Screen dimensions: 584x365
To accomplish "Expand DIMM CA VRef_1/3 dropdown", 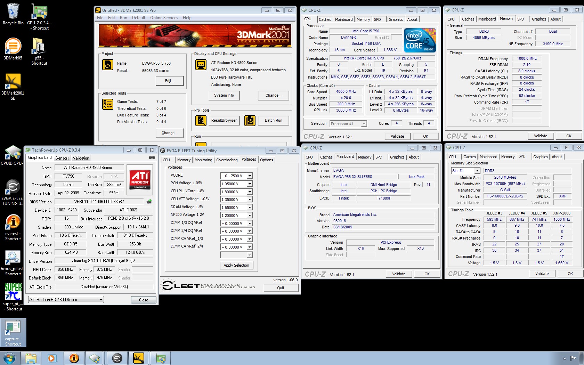I will 249,239.
